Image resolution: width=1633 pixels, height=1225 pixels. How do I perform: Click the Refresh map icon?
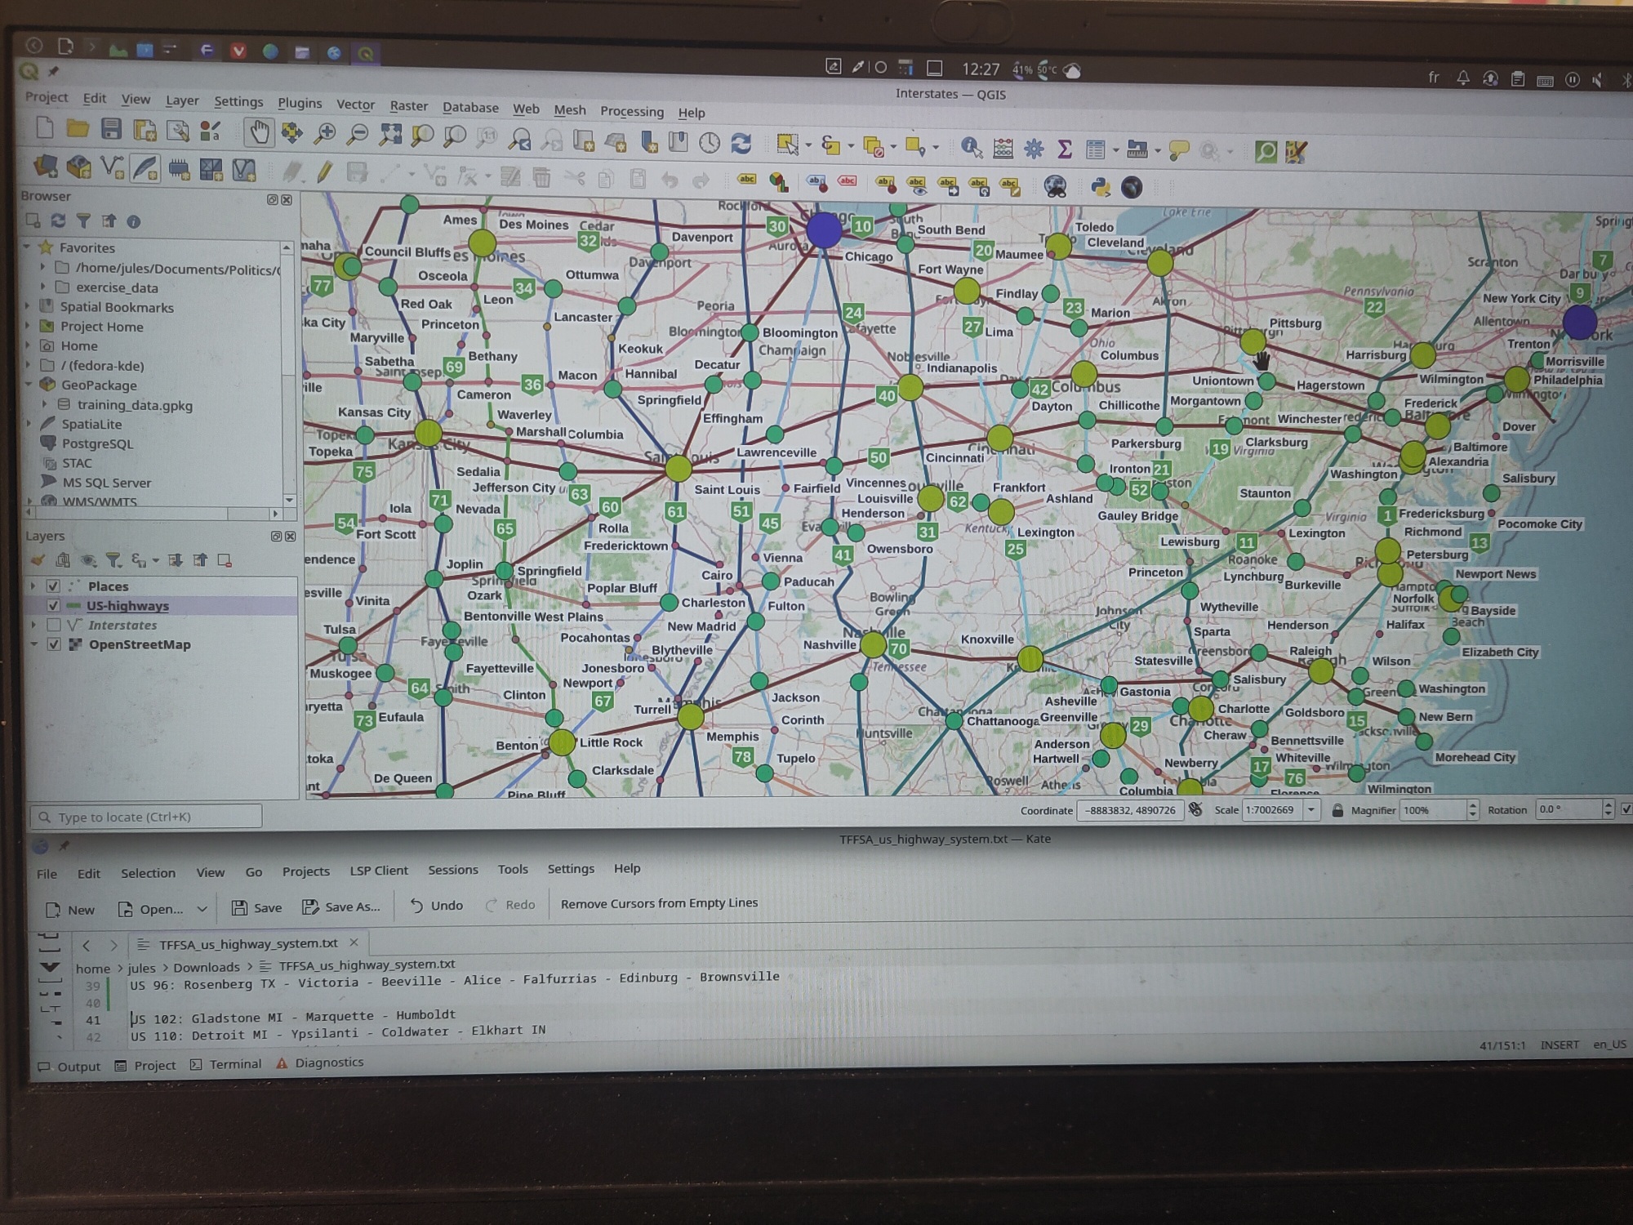pos(741,144)
